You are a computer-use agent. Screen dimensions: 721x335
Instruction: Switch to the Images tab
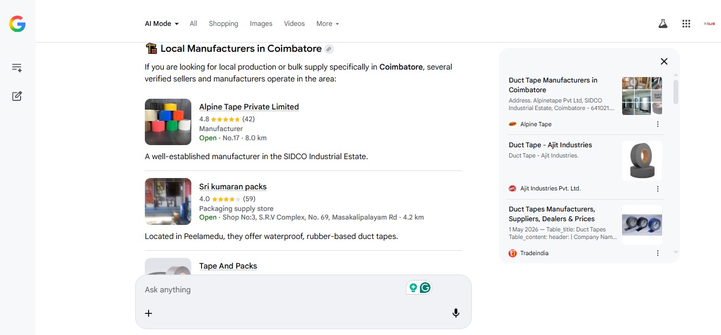coord(261,24)
